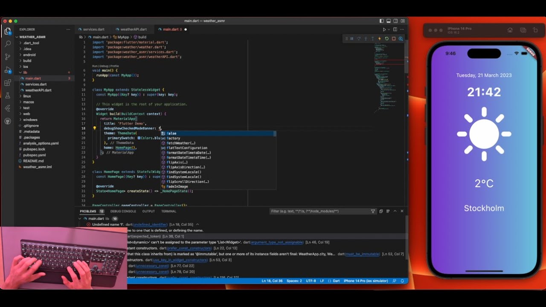
Task: Open the GitHub view in the activity bar
Action: coord(8,121)
